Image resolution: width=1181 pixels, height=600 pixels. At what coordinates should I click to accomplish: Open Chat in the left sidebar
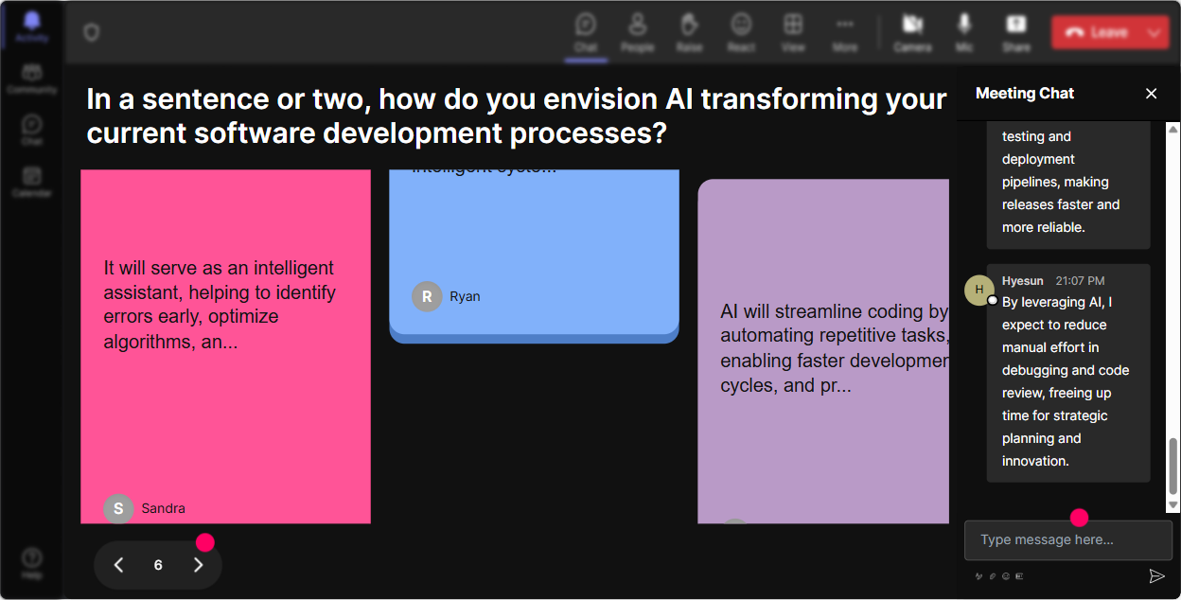32,131
